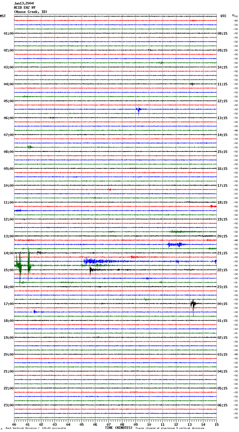Click the TIME (MINUTES) axis title
The width and height of the screenshot is (239, 432).
pyautogui.click(x=119, y=428)
